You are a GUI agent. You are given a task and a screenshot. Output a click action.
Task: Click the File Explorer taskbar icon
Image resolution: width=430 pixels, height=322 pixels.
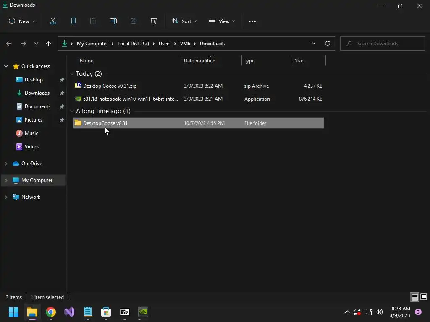(32, 312)
